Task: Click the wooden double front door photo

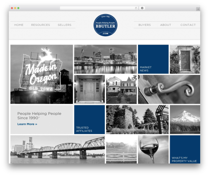Action: 89,89
